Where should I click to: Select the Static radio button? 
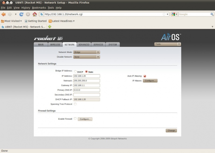pos(86,72)
